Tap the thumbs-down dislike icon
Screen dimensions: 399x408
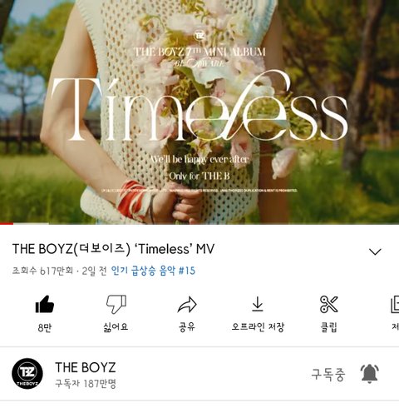point(116,304)
